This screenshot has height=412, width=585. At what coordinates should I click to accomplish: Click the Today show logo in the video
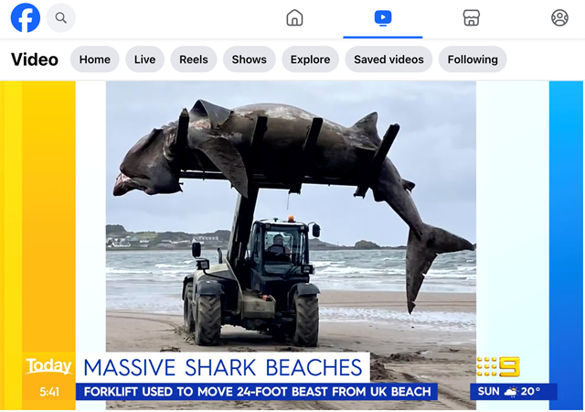(48, 367)
